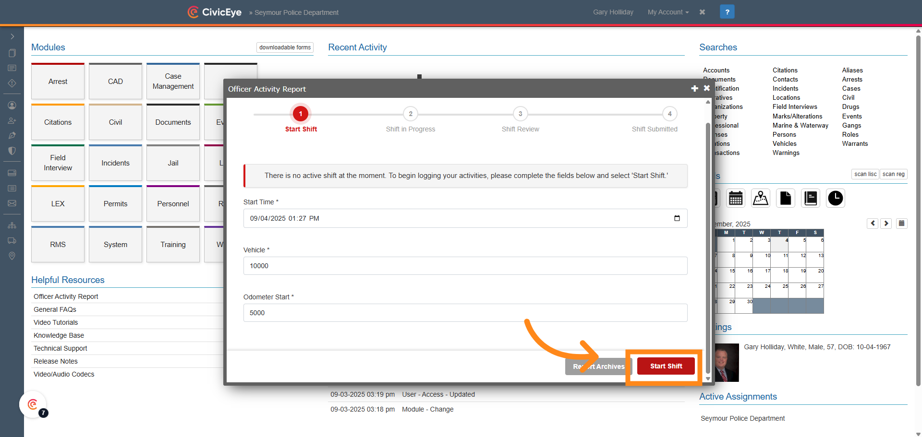This screenshot has width=922, height=437.
Task: Open the date picker icon in Start Time
Action: (x=677, y=218)
